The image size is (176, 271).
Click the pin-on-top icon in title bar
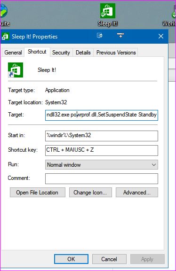coord(120,35)
